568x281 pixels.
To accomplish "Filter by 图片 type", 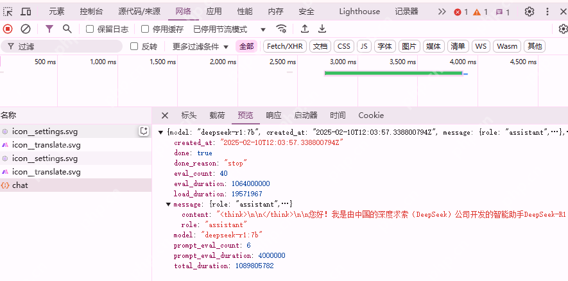I will 409,46.
